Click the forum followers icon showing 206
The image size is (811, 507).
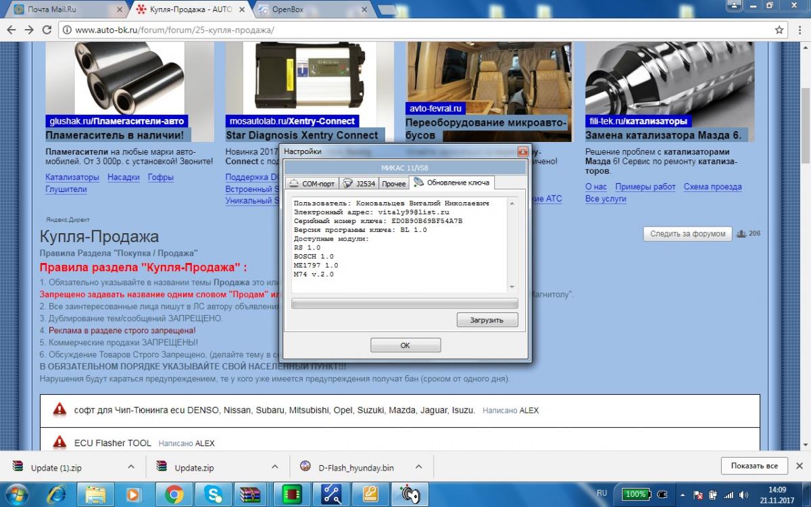[x=741, y=234]
